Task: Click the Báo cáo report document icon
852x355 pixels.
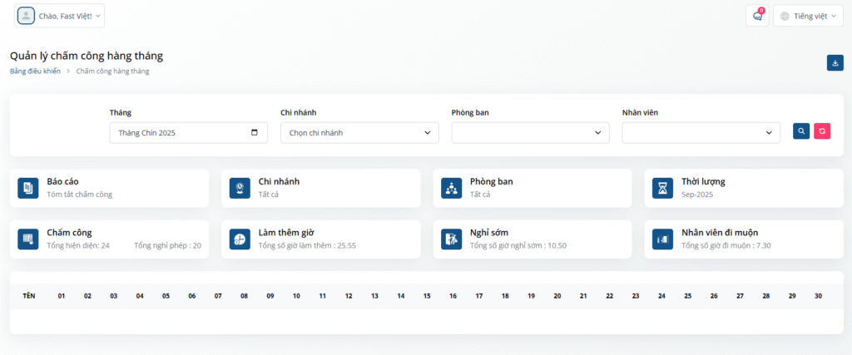Action: [x=27, y=188]
